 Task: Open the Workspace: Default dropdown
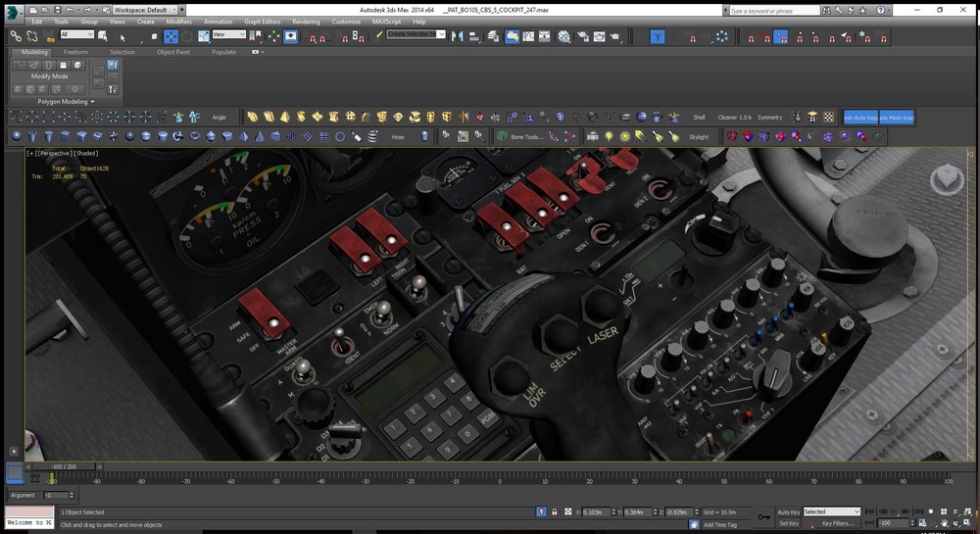click(x=147, y=10)
